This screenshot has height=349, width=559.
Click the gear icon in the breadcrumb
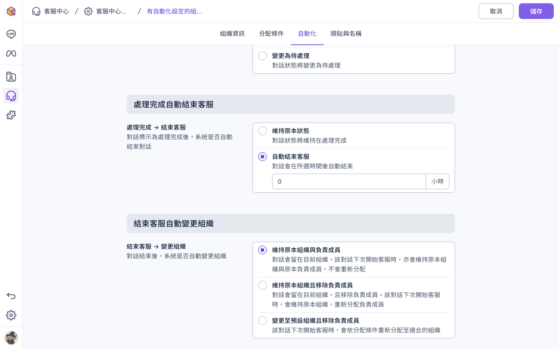(x=88, y=11)
